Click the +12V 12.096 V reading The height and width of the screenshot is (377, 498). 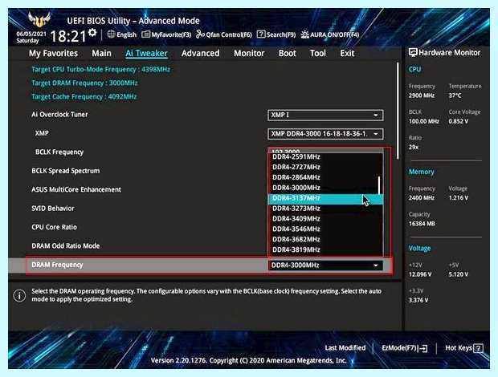click(420, 274)
